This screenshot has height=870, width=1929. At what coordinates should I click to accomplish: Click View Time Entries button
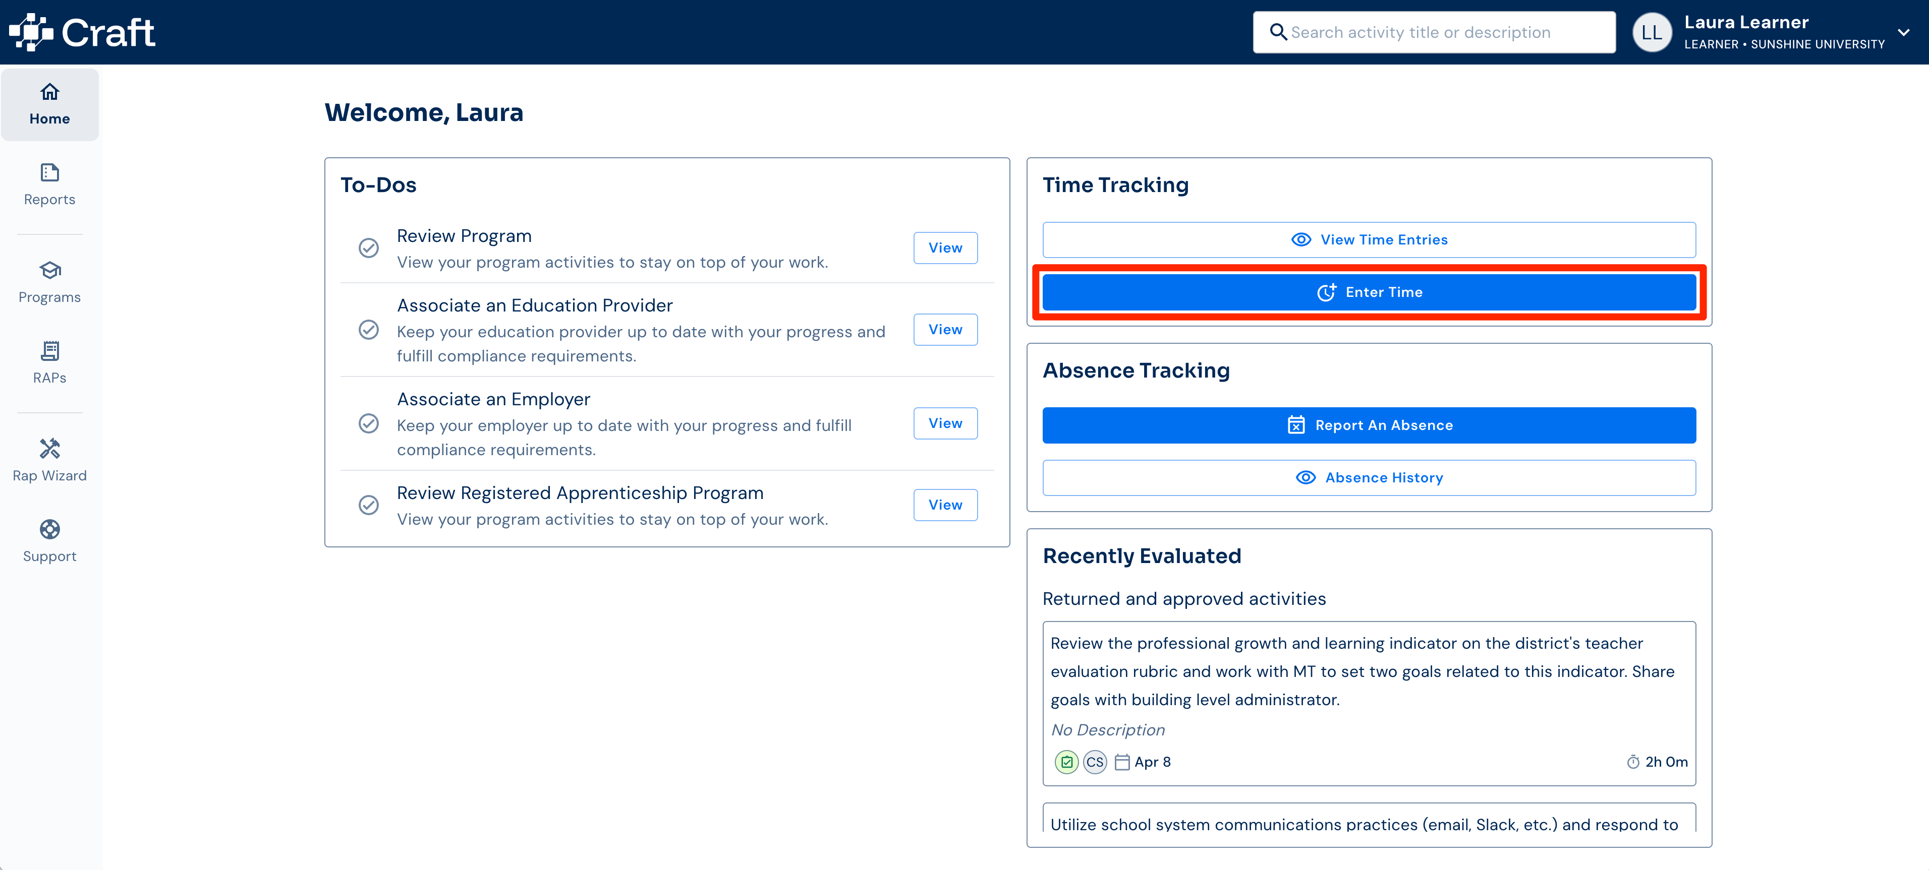(1369, 239)
